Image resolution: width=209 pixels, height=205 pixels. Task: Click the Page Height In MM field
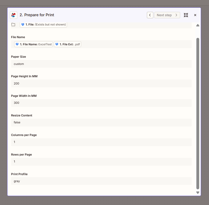coord(101,83)
